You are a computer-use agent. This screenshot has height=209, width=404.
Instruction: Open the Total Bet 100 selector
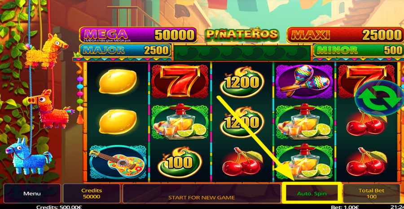click(371, 193)
